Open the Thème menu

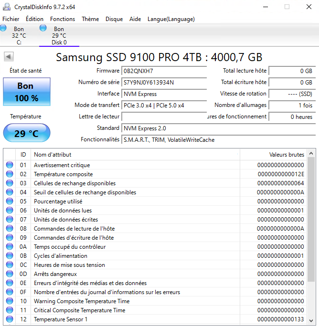click(x=90, y=19)
